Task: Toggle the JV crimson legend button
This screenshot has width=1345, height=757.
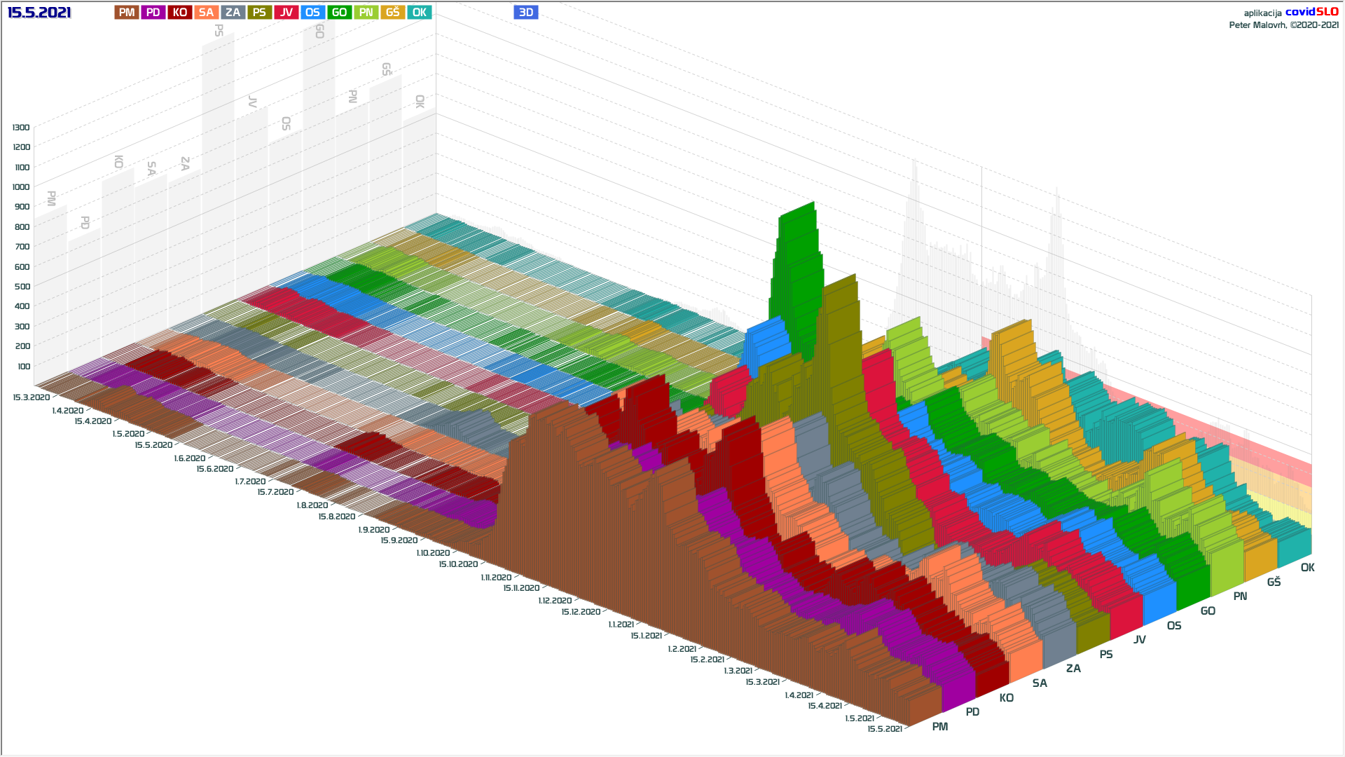Action: click(x=286, y=12)
